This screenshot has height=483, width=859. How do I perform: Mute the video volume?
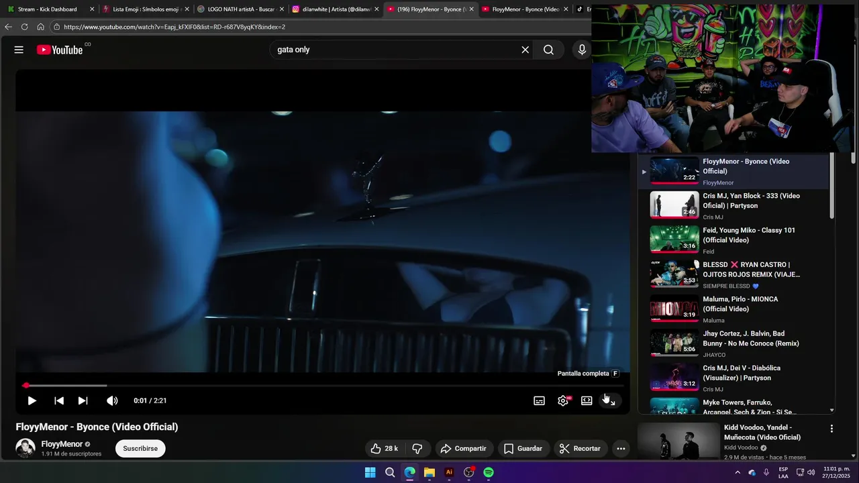click(112, 400)
